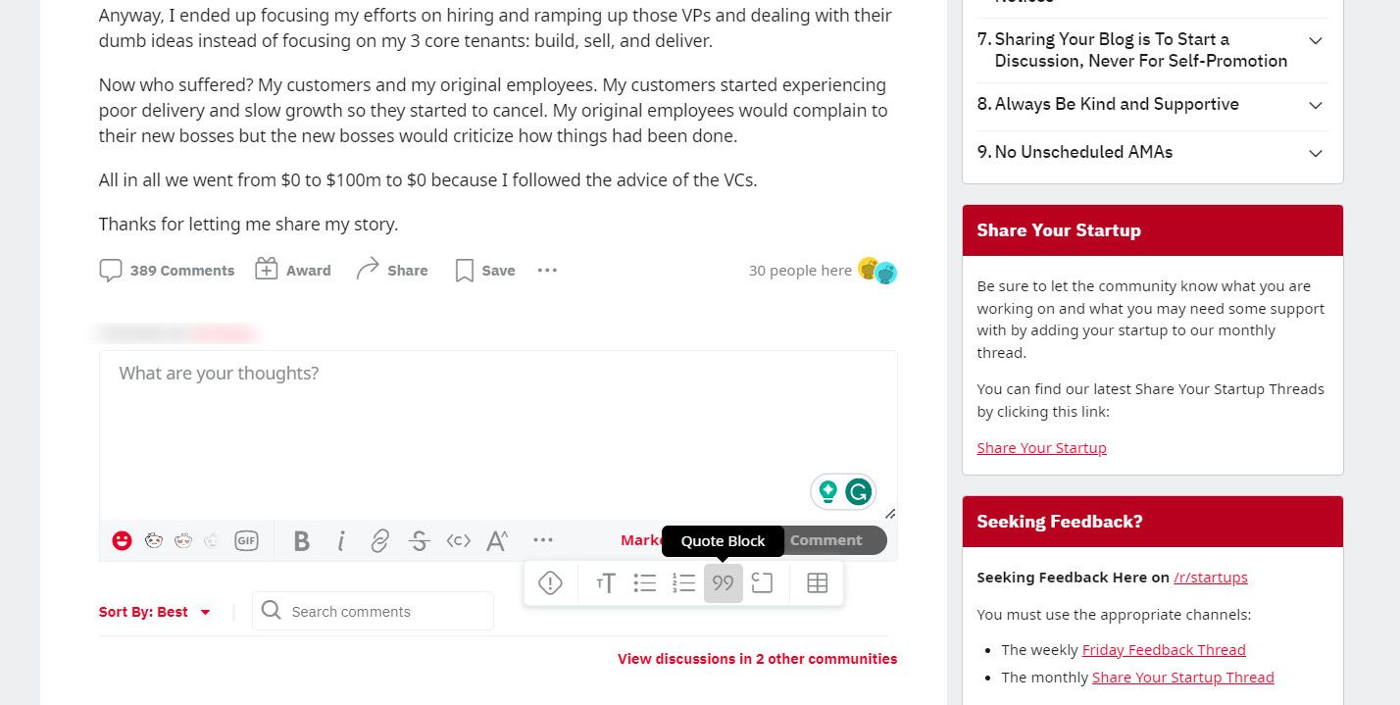Image resolution: width=1400 pixels, height=705 pixels.
Task: Give an Award to the post
Action: 293,271
